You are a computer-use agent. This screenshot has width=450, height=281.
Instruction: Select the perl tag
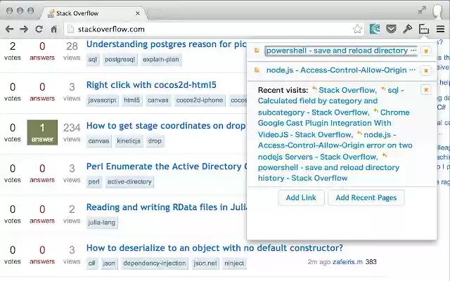click(x=94, y=182)
